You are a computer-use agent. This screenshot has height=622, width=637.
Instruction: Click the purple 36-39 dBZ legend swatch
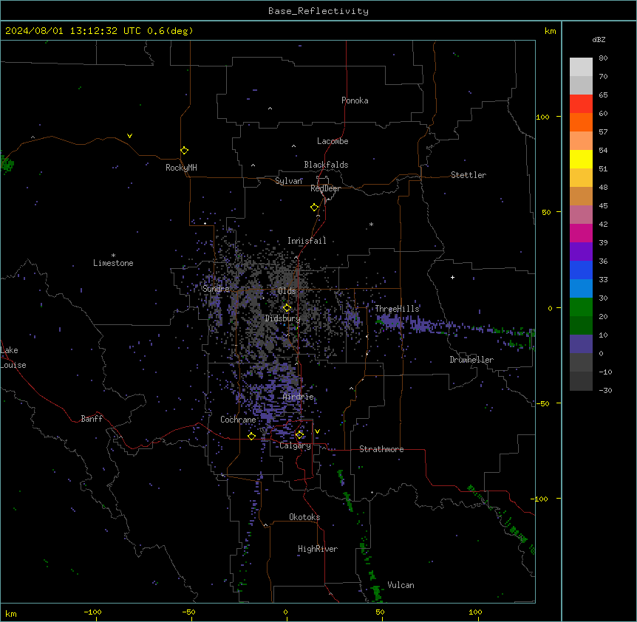[581, 252]
